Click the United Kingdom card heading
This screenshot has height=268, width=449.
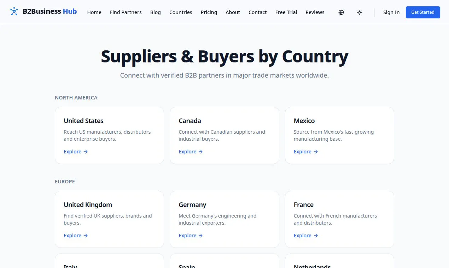(88, 205)
